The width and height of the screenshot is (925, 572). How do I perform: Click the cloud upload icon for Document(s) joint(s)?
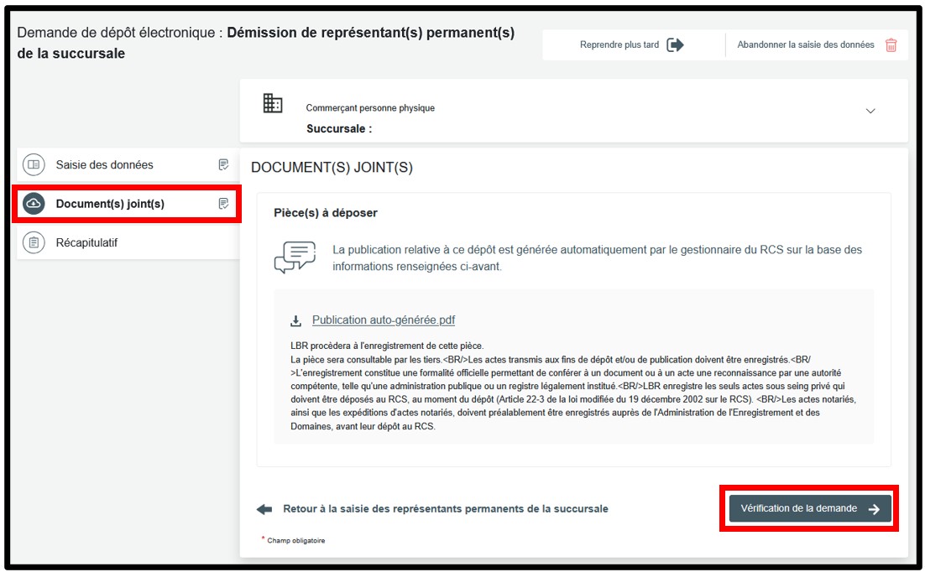click(34, 204)
